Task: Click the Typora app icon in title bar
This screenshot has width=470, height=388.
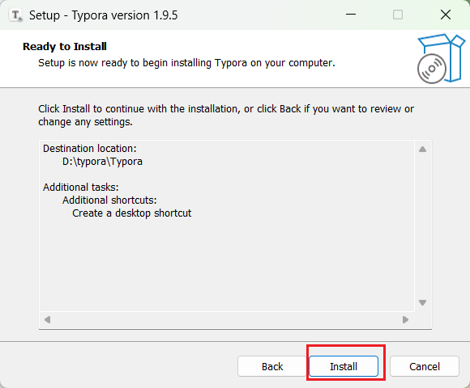Action: [15, 15]
